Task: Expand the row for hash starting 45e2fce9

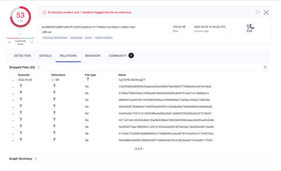Action: pyautogui.click(x=13, y=114)
